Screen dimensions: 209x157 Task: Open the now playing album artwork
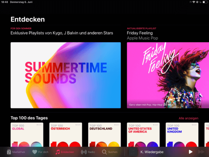133,152
